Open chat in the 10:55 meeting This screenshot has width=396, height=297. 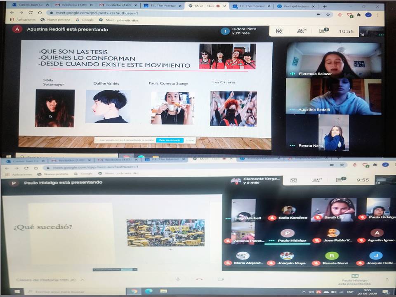323,31
